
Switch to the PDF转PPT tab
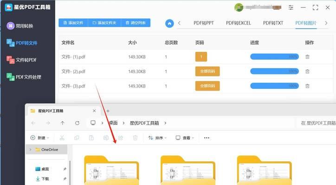tap(204, 23)
